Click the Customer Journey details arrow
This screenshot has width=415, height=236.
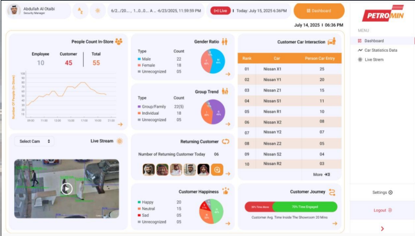[x=335, y=223]
